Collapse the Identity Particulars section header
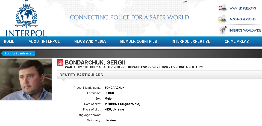262x126 pixels. [x=81, y=75]
